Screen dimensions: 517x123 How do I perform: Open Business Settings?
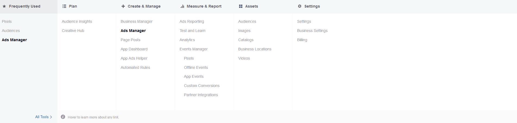[x=312, y=31]
